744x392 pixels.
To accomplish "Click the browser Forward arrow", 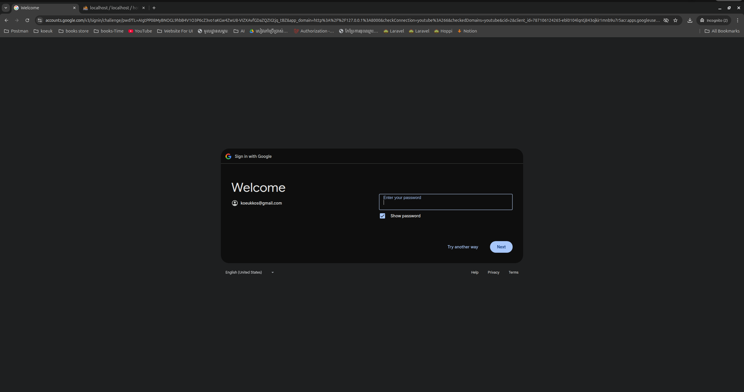I will click(x=17, y=20).
